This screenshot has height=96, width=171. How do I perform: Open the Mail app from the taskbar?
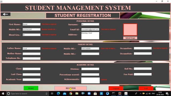[x=65, y=94]
